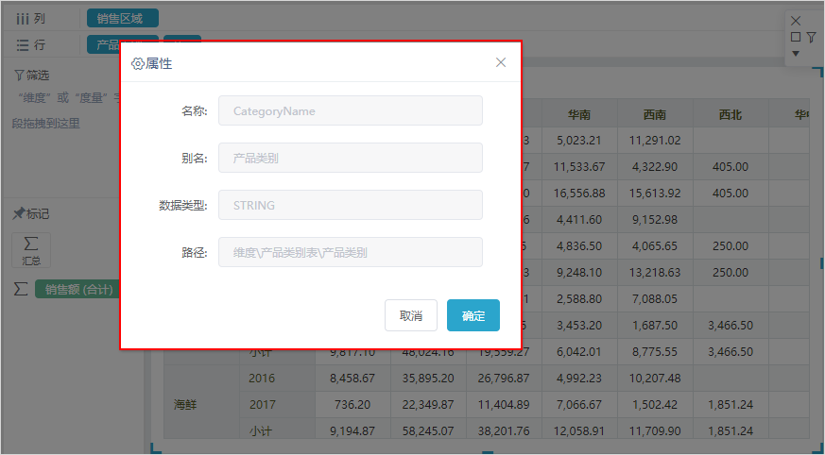Click the 路径 field with 维度\产品类别表\产品类别

point(351,252)
